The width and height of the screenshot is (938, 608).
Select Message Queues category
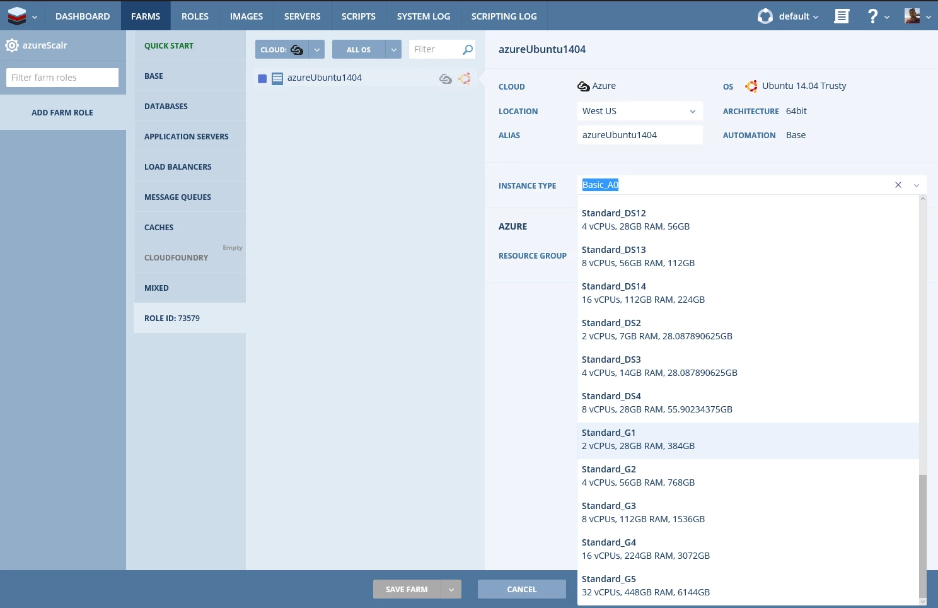[190, 197]
